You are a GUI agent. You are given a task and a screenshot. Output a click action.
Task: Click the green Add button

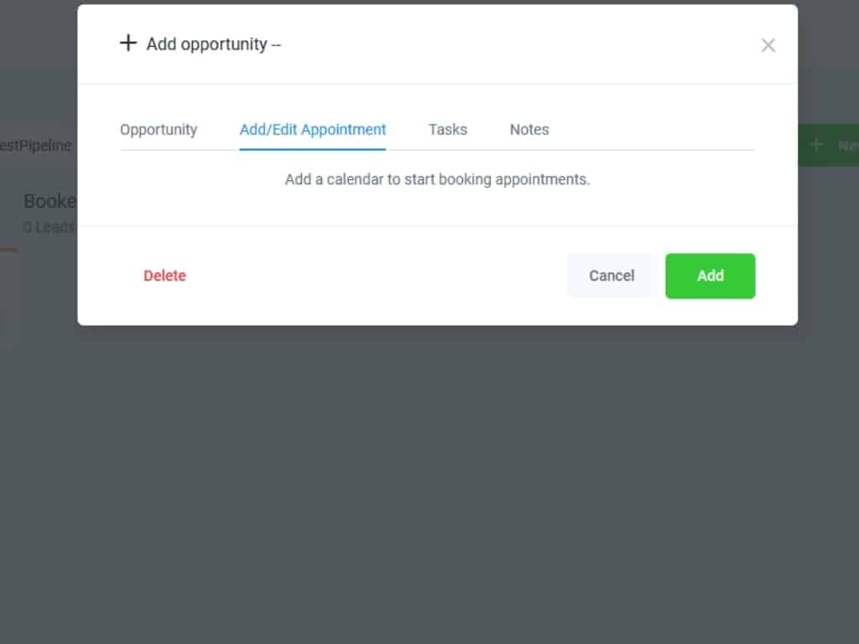click(711, 276)
